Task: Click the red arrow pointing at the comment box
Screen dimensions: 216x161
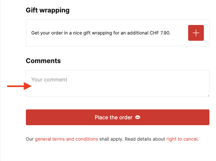Action: (x=19, y=86)
